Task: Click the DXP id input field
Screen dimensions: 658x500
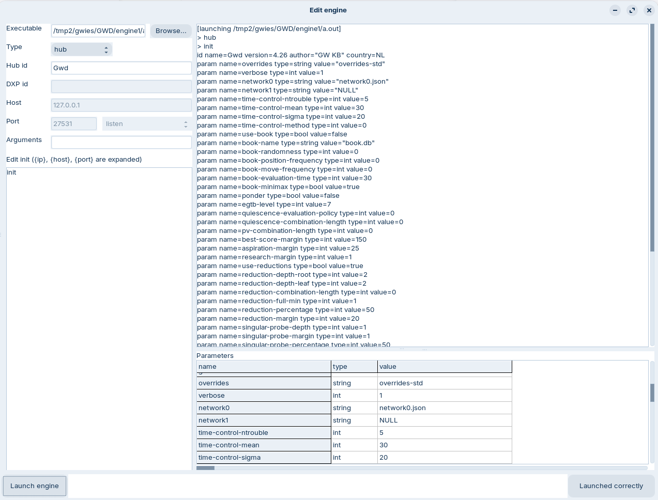Action: 121,87
